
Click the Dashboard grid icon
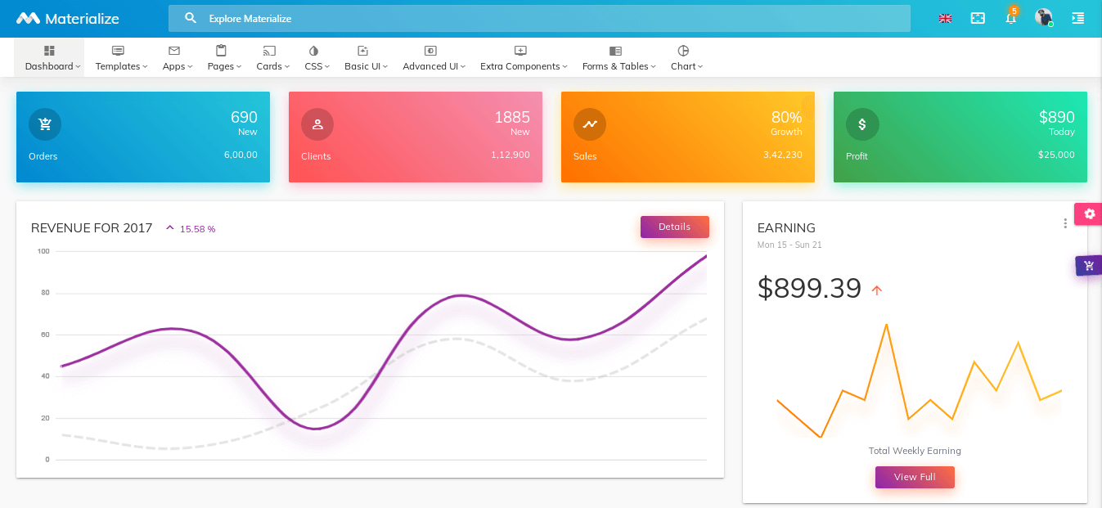pyautogui.click(x=49, y=51)
